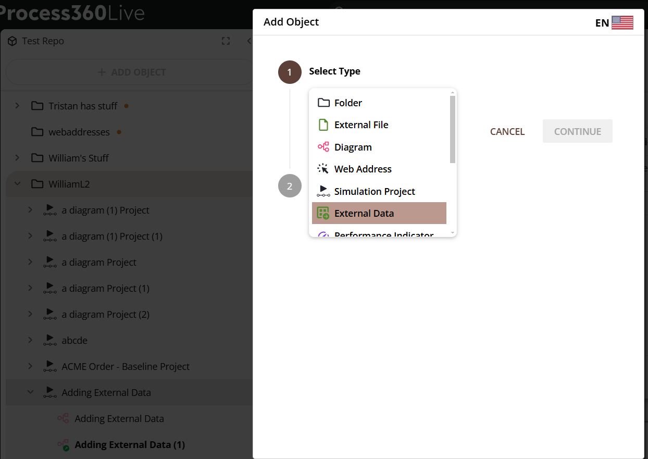This screenshot has width=648, height=459.
Task: Click the pink Diagram icon in list
Action: click(x=323, y=147)
